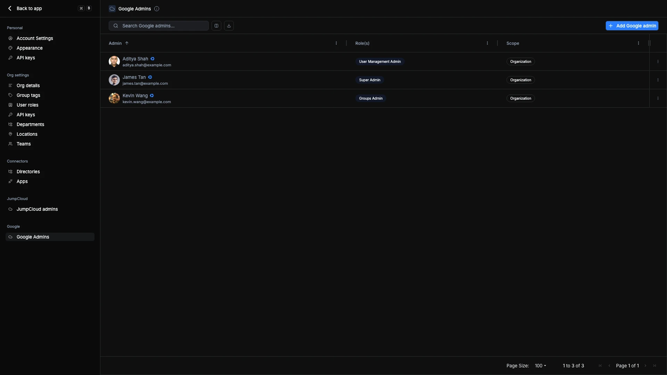Image resolution: width=667 pixels, height=375 pixels.
Task: Open the Admin column options menu
Action: (336, 43)
